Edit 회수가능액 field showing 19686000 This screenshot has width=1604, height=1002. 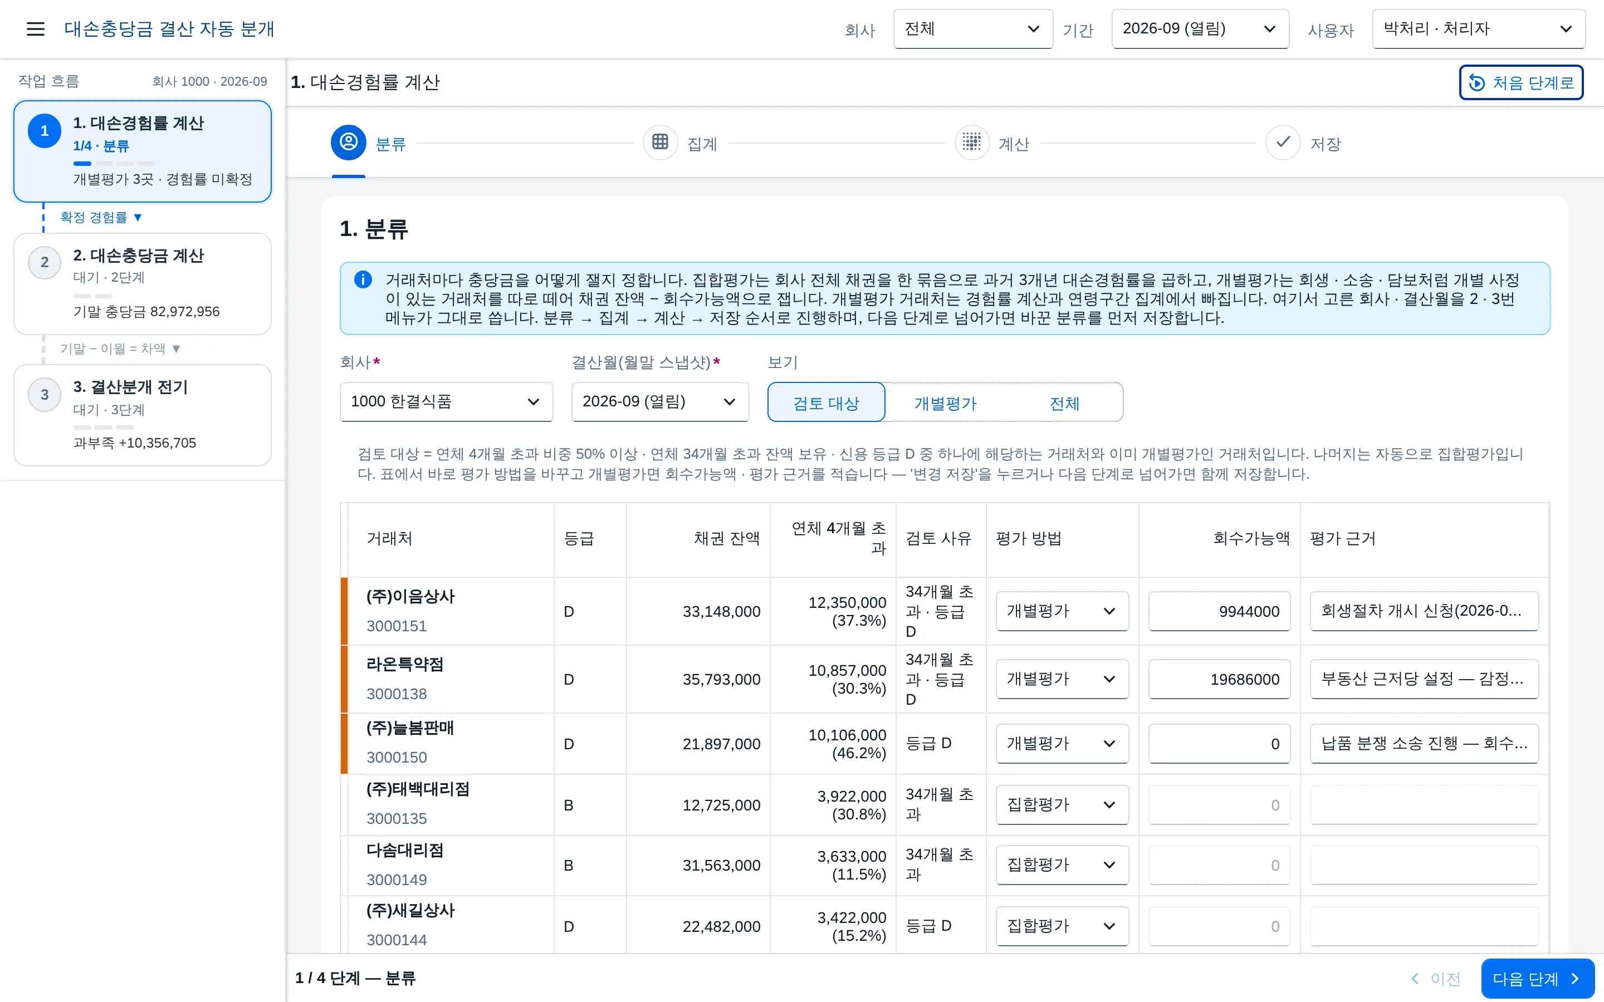(x=1219, y=679)
